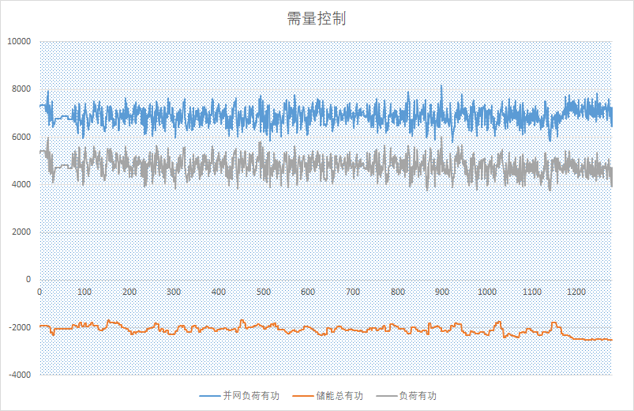Select the gray 负荷有功 data line
This screenshot has height=411, width=634.
click(316, 164)
